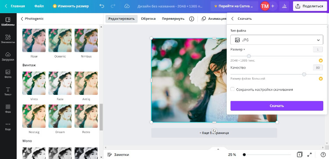Click the image info icon
Viewport: 329px width, 159px height.
(x=192, y=19)
